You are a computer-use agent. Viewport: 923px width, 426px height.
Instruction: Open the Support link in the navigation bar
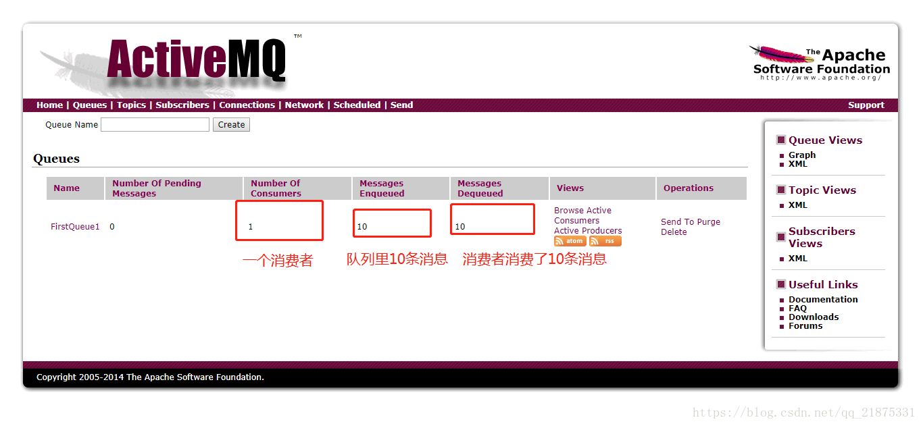[866, 105]
